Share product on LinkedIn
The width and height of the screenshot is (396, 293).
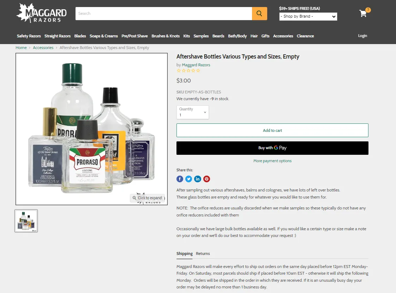coord(198,179)
